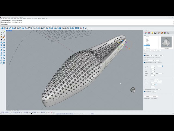Open the yellow shield panel tab
Image resolution: width=174 pixels, height=131 pixels.
[152, 33]
